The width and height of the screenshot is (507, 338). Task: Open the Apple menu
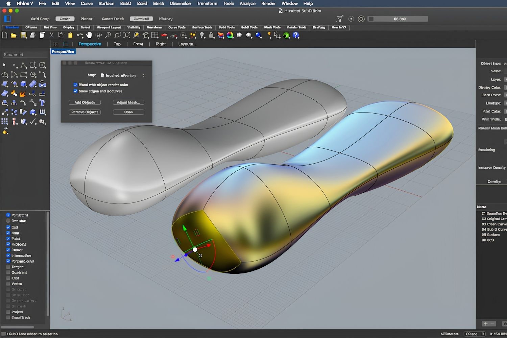pyautogui.click(x=8, y=3)
